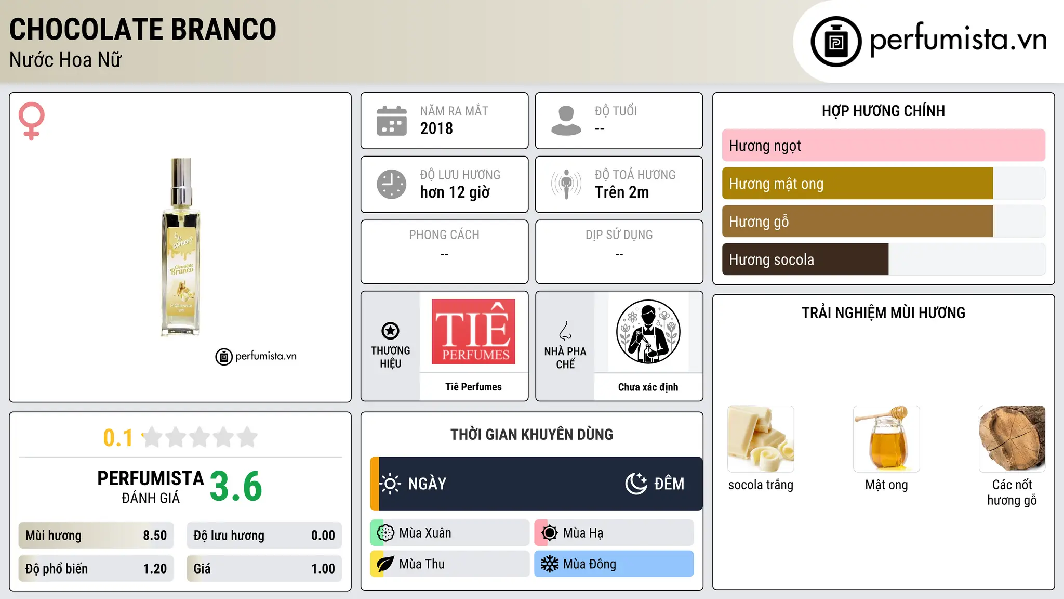Image resolution: width=1064 pixels, height=599 pixels.
Task: Click the NHÀ PHA CHẾ label
Action: 565,358
